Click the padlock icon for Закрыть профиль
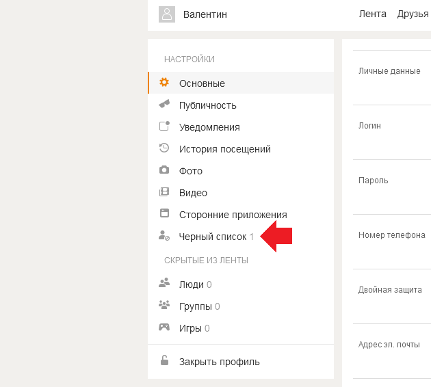 [164, 360]
